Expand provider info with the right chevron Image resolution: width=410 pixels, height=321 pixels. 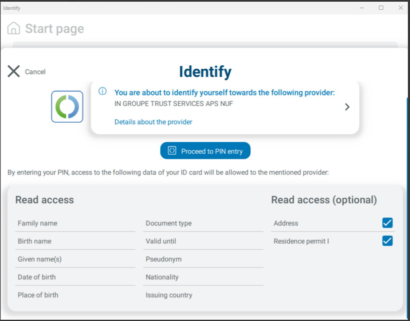tap(347, 107)
